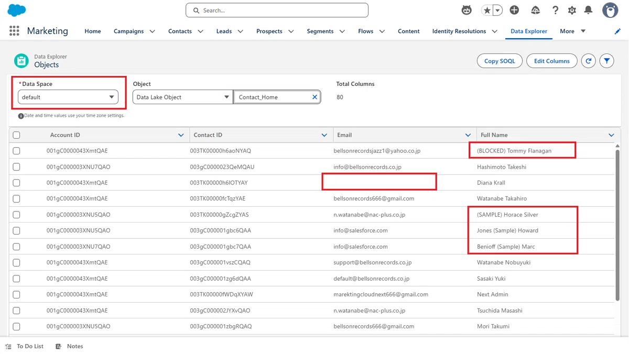
Task: Open the Contact ID column menu
Action: point(324,135)
